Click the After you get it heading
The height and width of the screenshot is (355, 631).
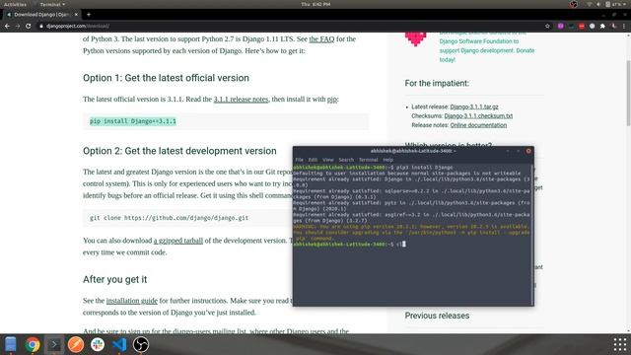click(x=114, y=279)
